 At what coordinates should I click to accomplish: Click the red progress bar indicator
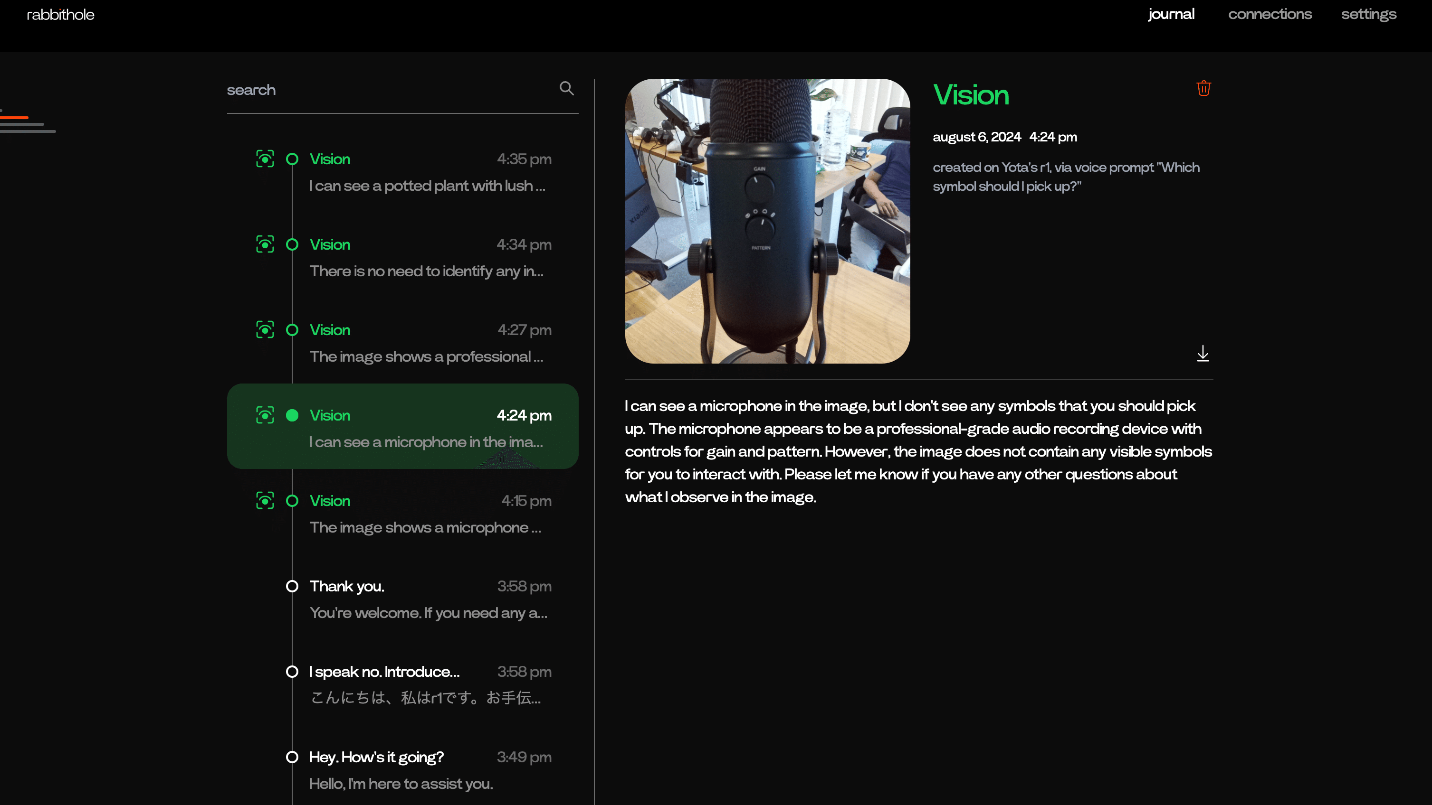coord(14,118)
